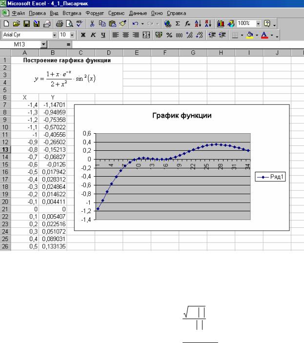The height and width of the screenshot is (343, 304).
Task: Click the AutoSum sigma icon
Action: click(x=178, y=23)
